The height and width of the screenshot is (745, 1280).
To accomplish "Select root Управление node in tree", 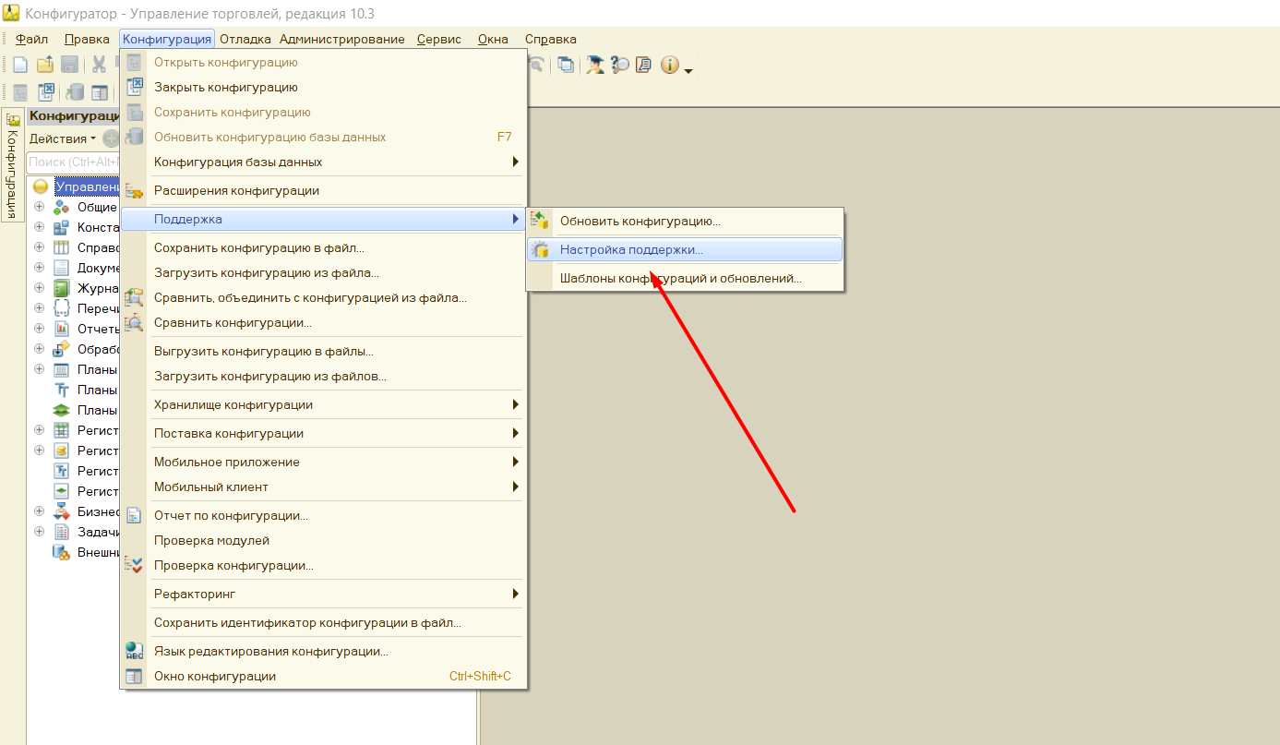I will click(87, 187).
